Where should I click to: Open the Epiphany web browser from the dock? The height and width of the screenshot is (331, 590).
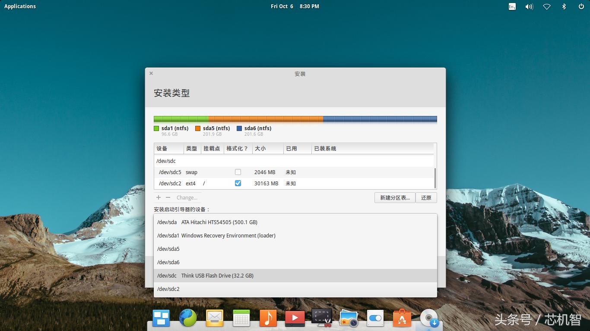(187, 318)
